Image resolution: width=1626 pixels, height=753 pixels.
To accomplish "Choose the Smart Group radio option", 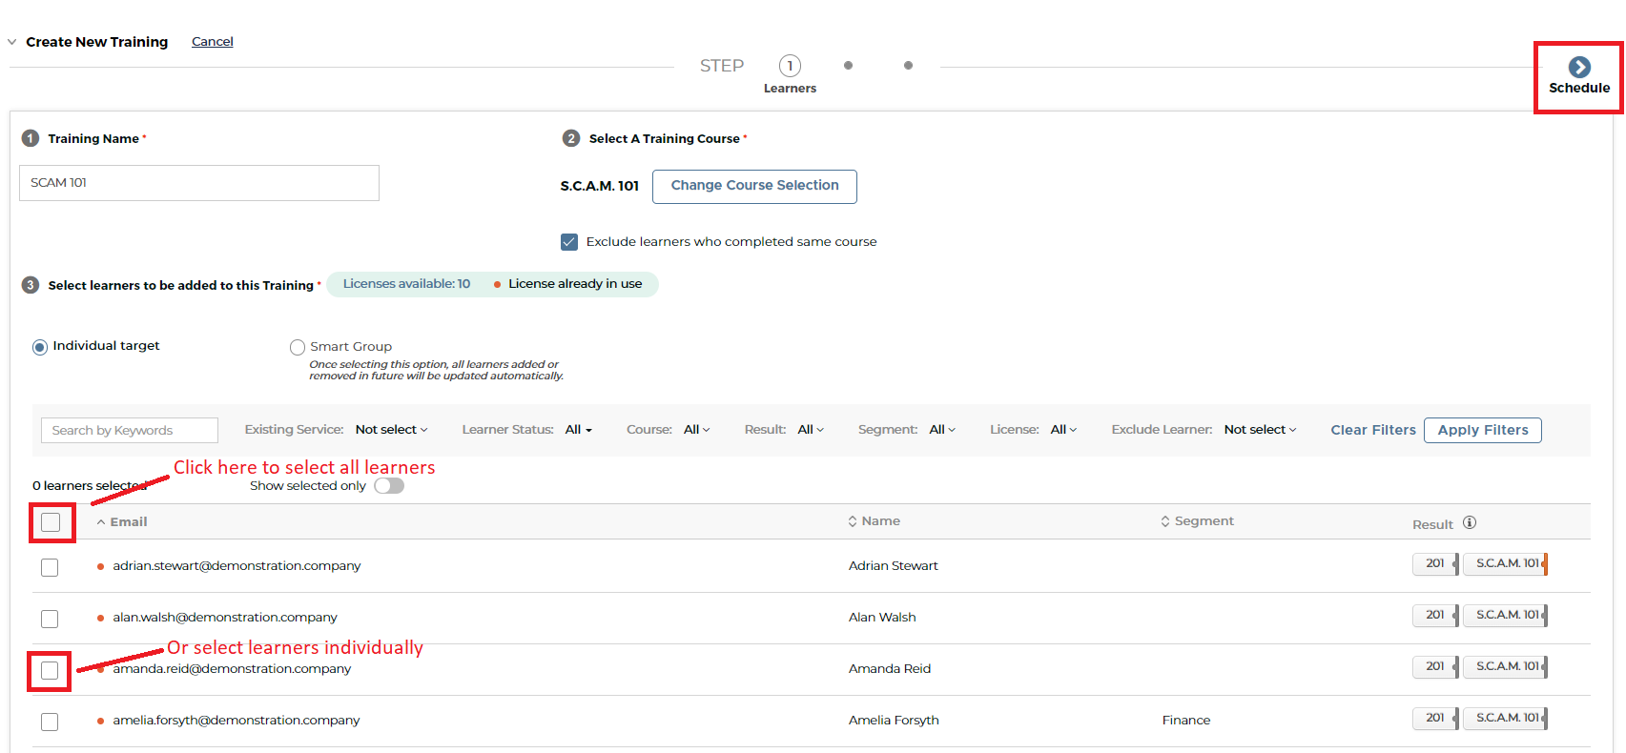I will (x=298, y=347).
